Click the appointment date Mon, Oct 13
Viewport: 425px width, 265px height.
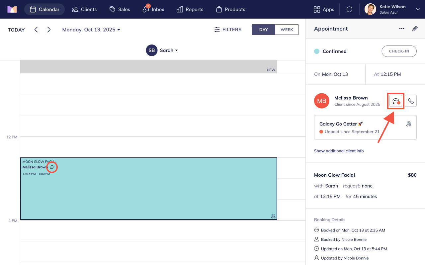pyautogui.click(x=335, y=74)
